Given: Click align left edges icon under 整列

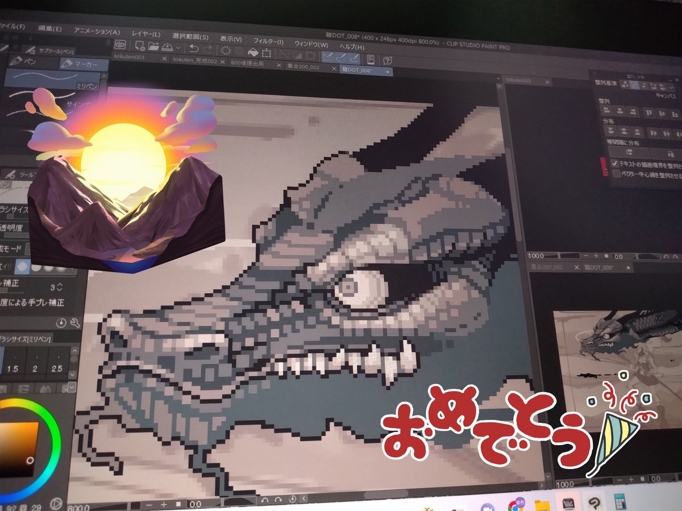Looking at the screenshot, I should point(608,110).
